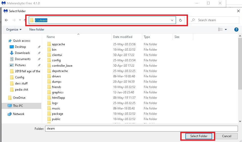Click date '12-Jan-20 23:40' of graphics
Viewport: 242px width, 142px height.
123,92
